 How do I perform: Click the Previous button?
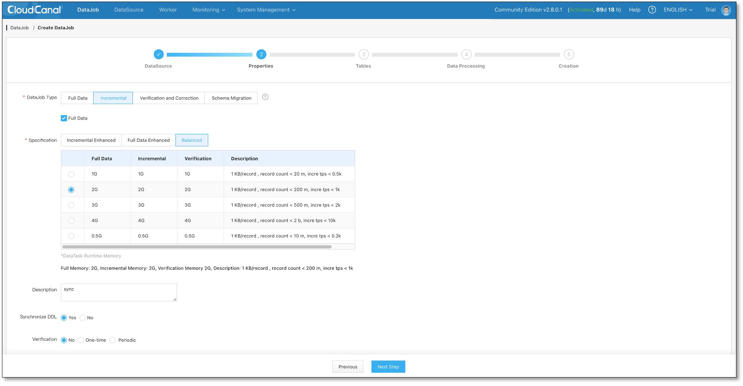click(x=348, y=367)
